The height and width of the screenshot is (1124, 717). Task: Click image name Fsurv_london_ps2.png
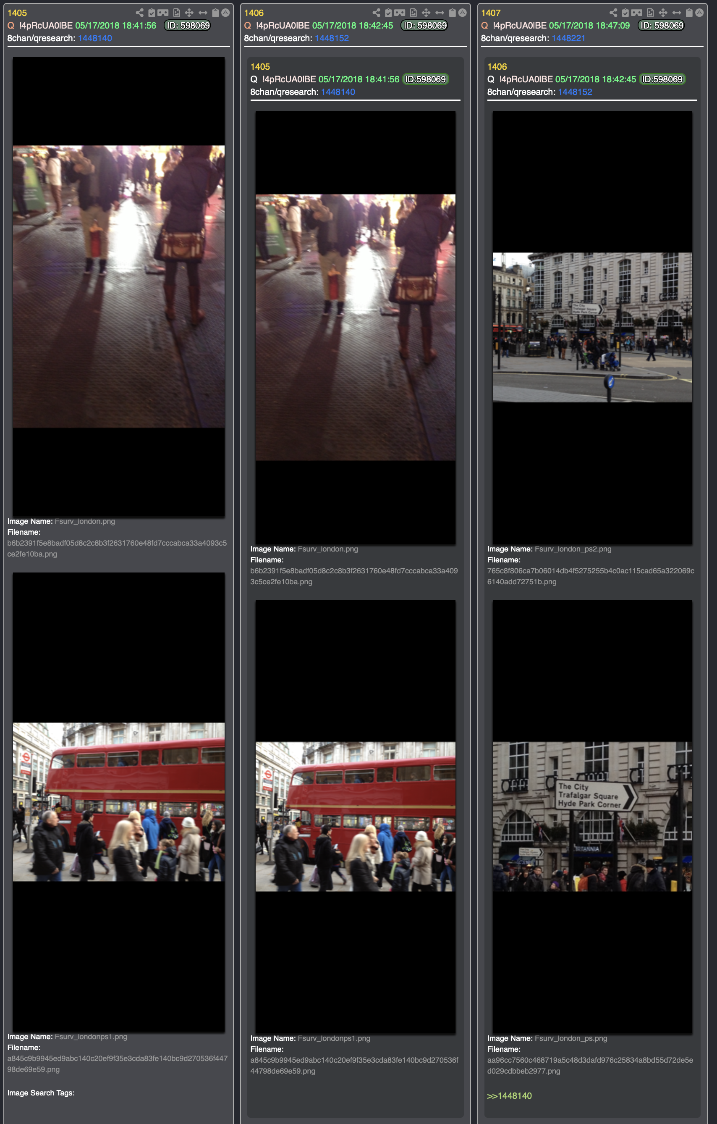(573, 549)
